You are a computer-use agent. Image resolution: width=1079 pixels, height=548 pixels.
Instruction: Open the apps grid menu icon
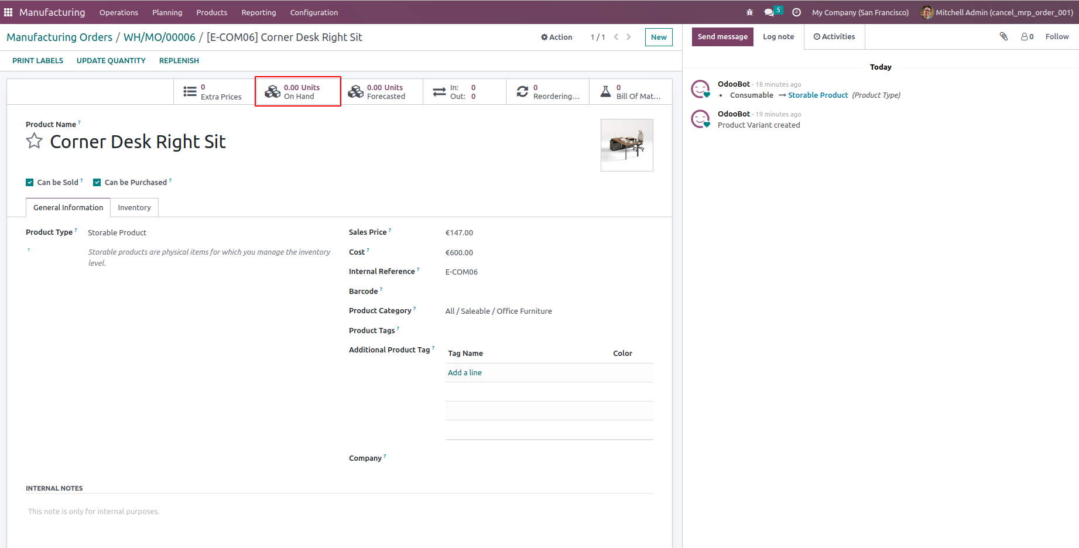[8, 12]
